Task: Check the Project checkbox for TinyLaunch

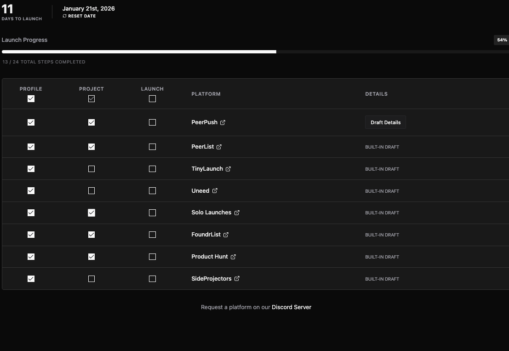Action: point(92,169)
